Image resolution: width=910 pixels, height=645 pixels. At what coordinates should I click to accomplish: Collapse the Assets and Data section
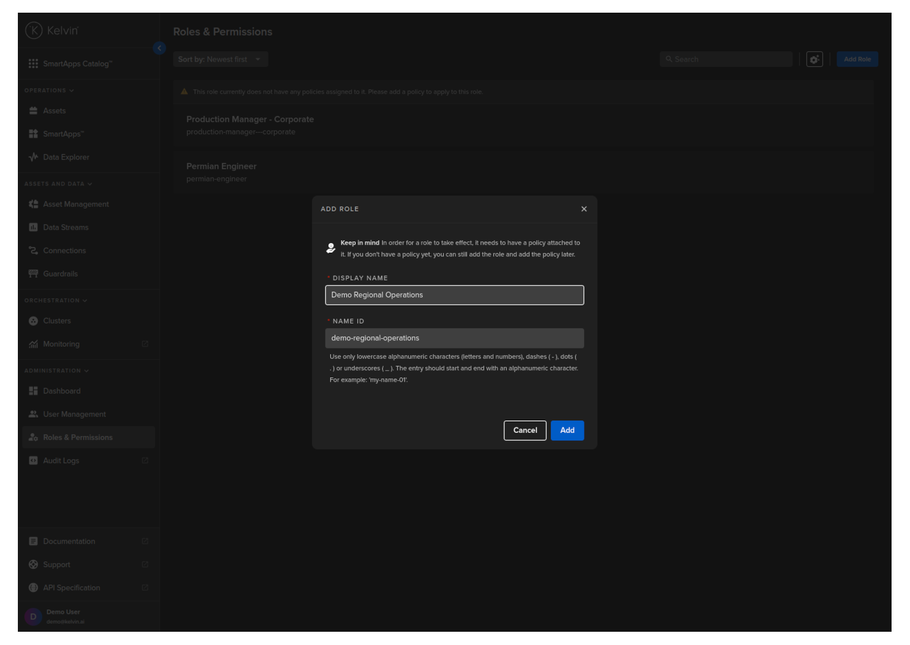[58, 184]
